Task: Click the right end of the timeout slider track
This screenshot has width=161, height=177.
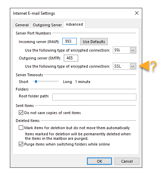Action: click(x=58, y=81)
